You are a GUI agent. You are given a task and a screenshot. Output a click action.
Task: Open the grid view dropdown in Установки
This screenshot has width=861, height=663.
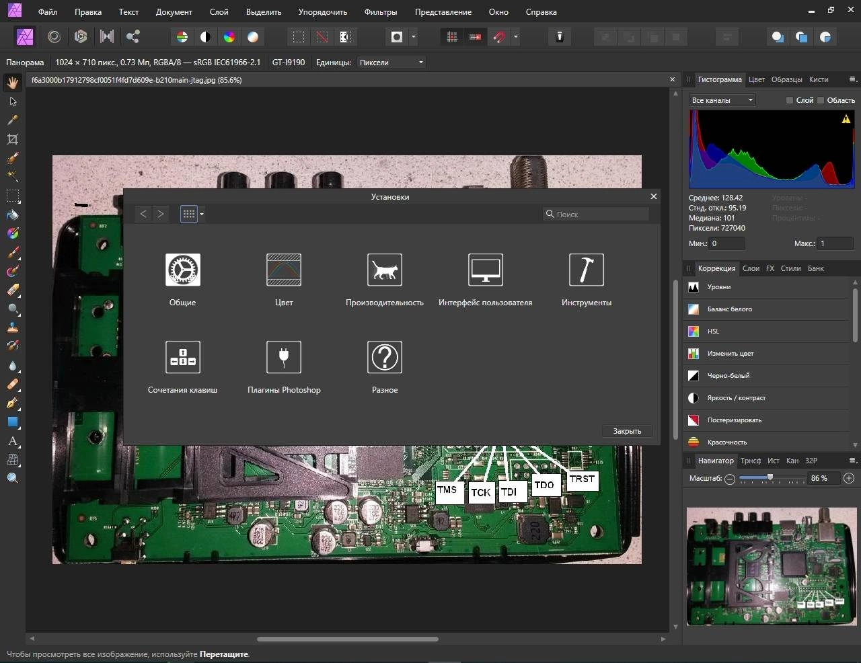click(x=201, y=214)
